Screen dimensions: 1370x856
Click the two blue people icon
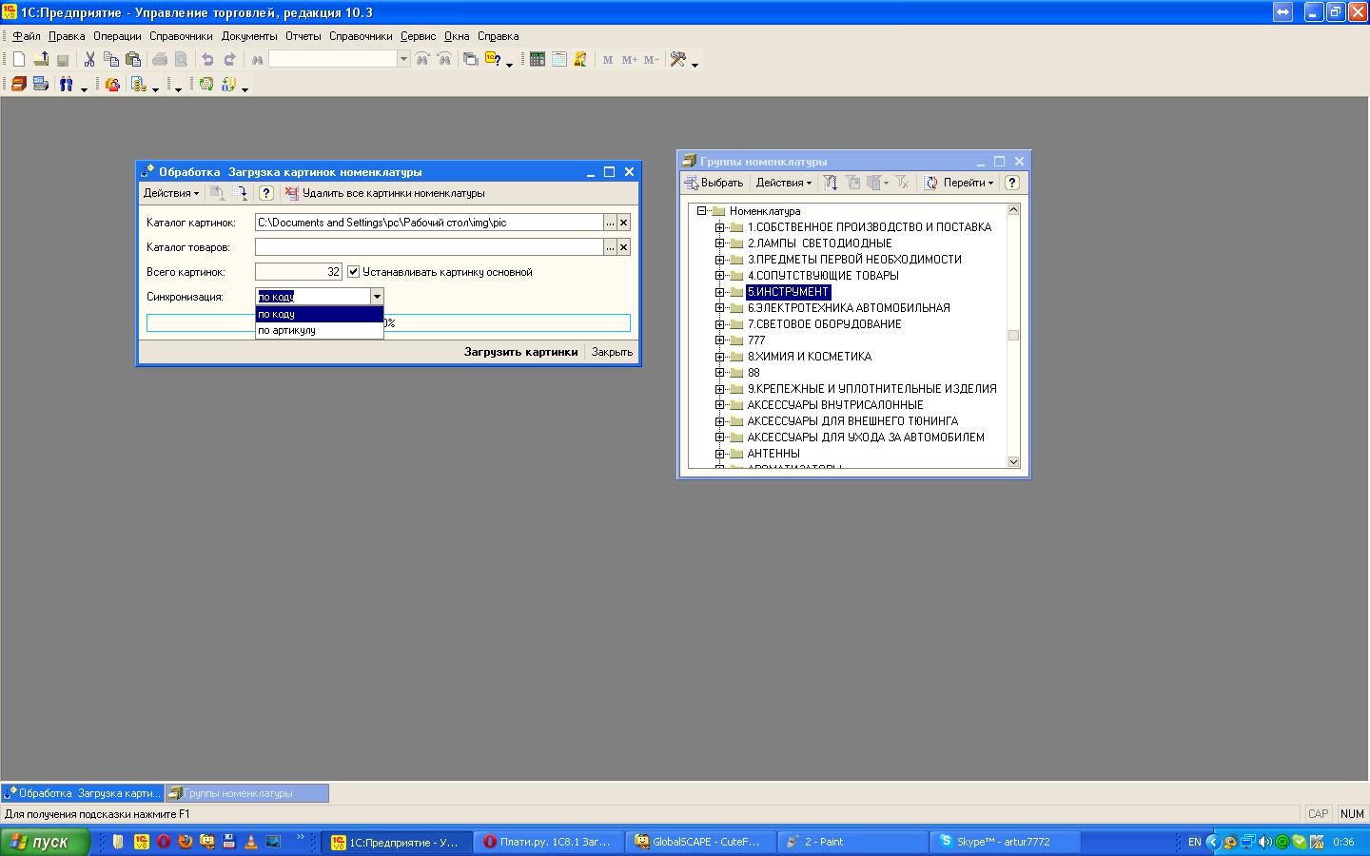click(x=66, y=85)
